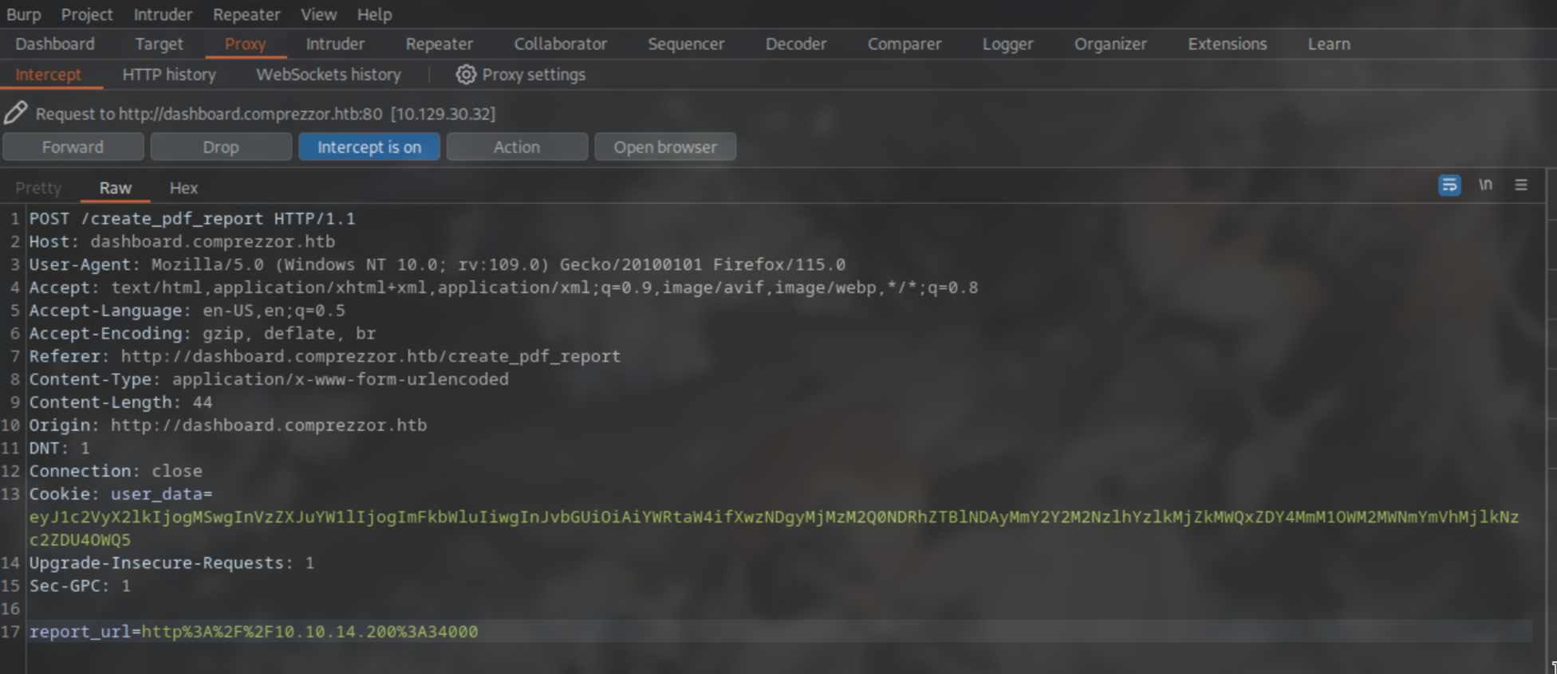1557x674 pixels.
Task: Click the Open browser button
Action: pyautogui.click(x=665, y=147)
